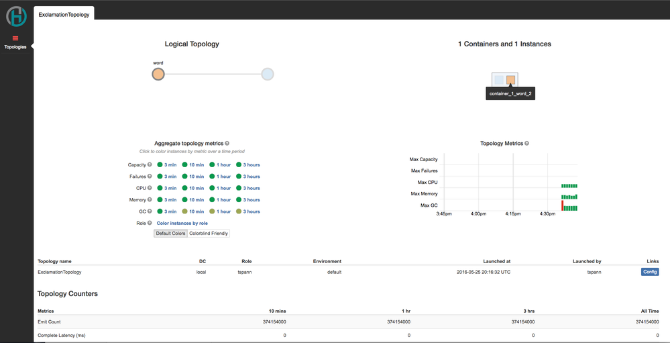Click the container_1_word_2 tooltip label
Image resolution: width=670 pixels, height=343 pixels.
coord(510,93)
